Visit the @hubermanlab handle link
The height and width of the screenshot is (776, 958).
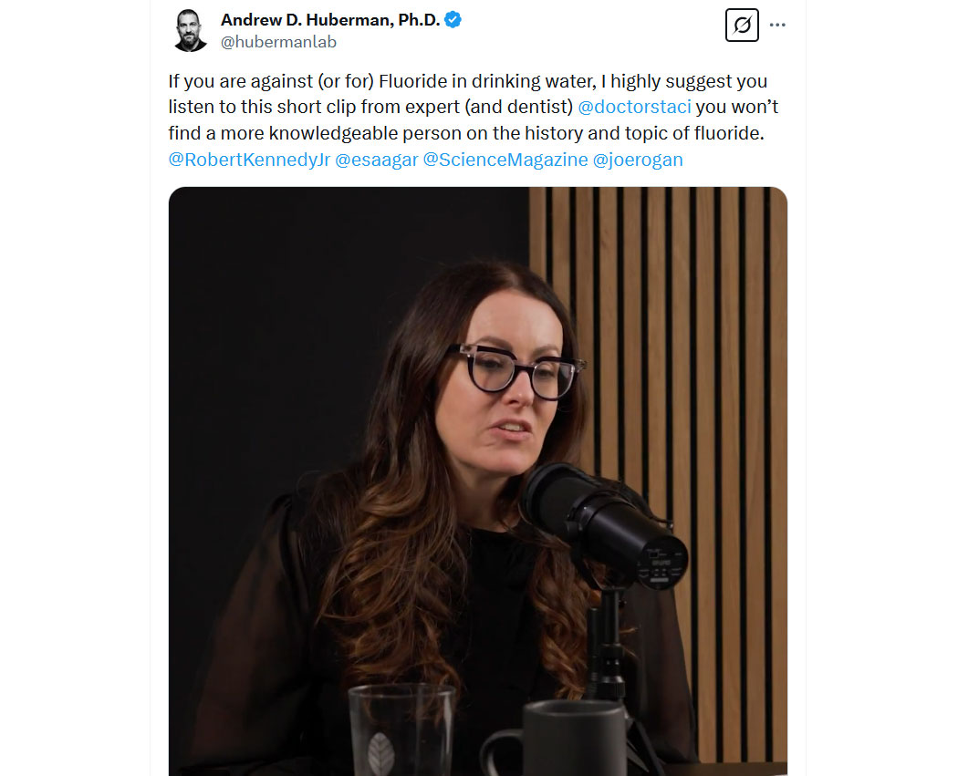pyautogui.click(x=278, y=42)
